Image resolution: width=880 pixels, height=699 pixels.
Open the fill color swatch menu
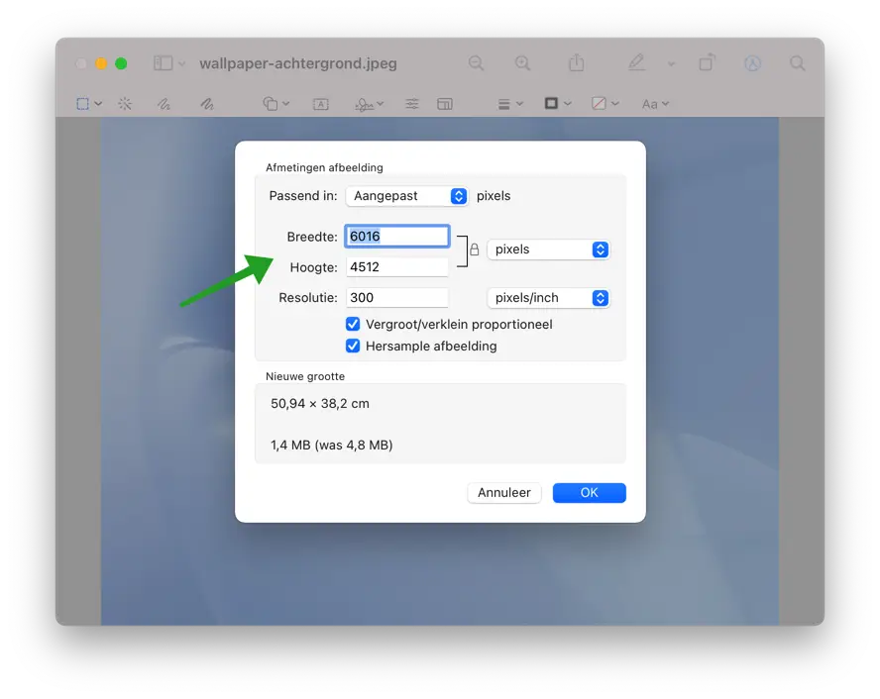pos(605,103)
